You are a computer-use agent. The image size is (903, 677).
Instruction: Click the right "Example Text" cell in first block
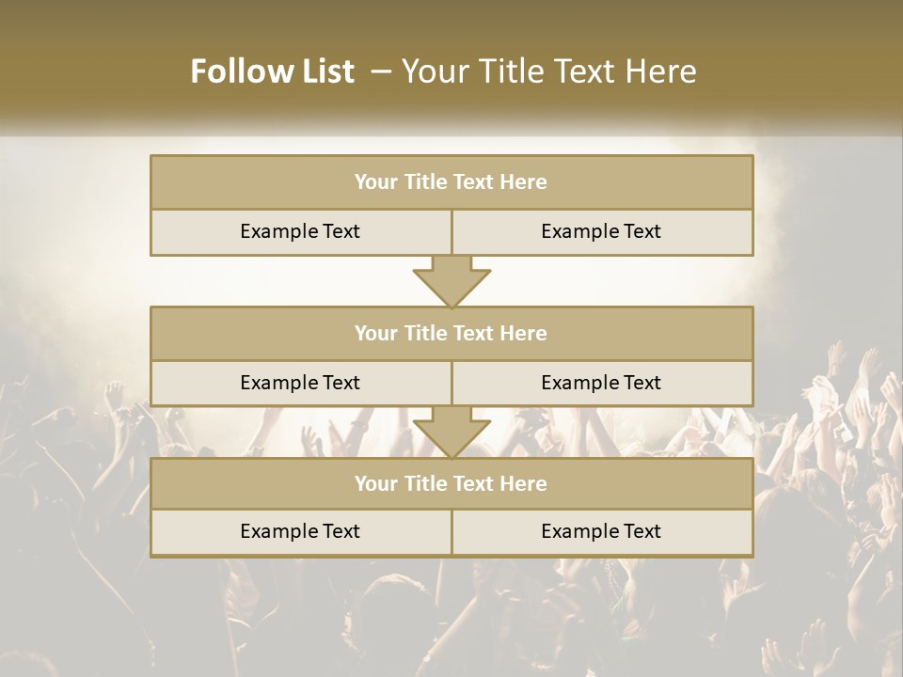click(601, 232)
